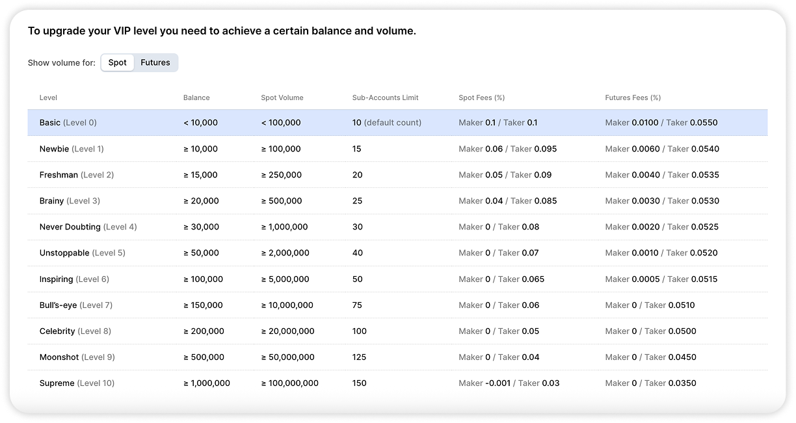Click the '≥ 100,000,000' spot volume cell

[x=290, y=383]
